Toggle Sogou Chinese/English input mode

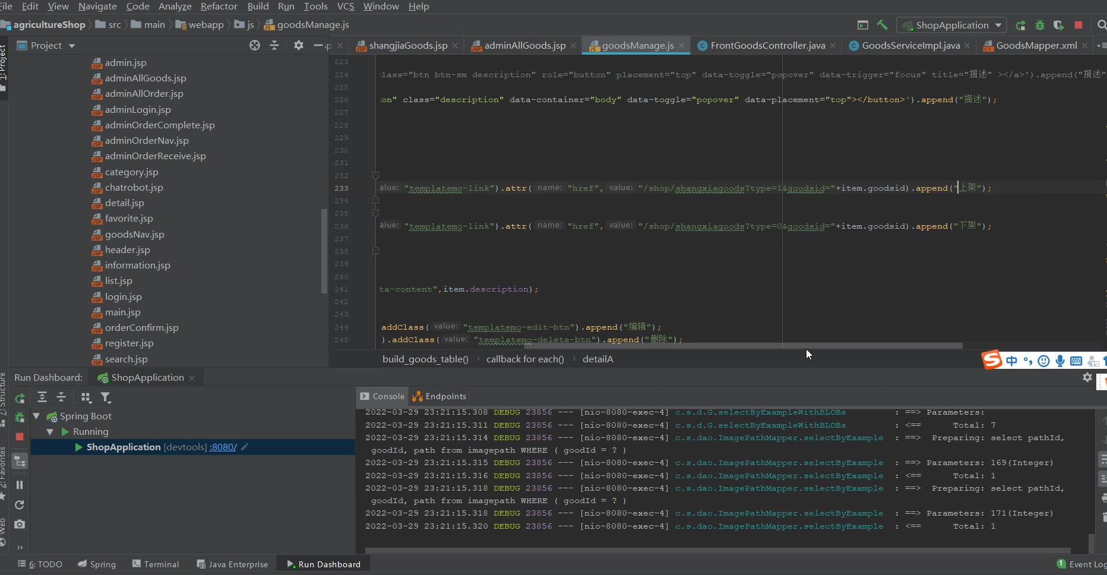pyautogui.click(x=1012, y=361)
